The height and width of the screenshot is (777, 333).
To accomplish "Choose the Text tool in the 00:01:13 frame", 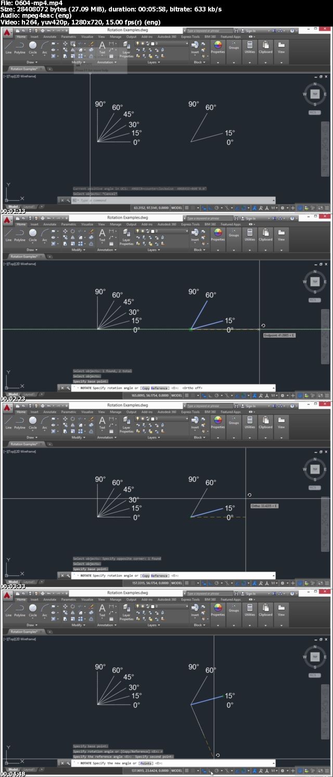I will point(102,47).
